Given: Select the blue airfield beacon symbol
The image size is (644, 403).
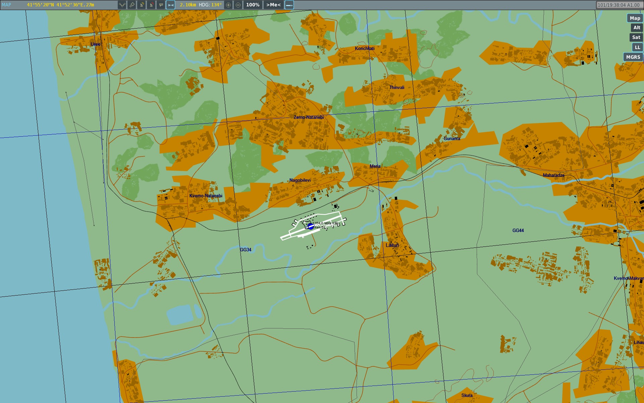Looking at the screenshot, I should (x=311, y=226).
